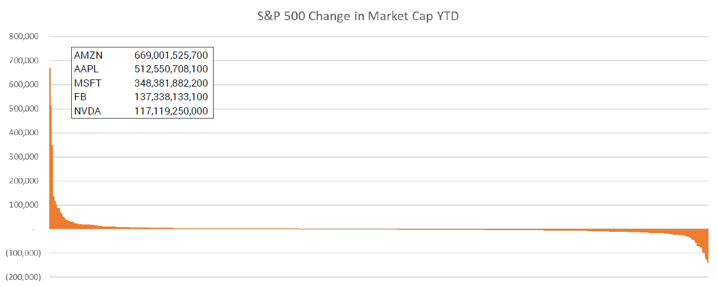Click the FB ticker label
This screenshot has height=287, width=718.
point(80,97)
